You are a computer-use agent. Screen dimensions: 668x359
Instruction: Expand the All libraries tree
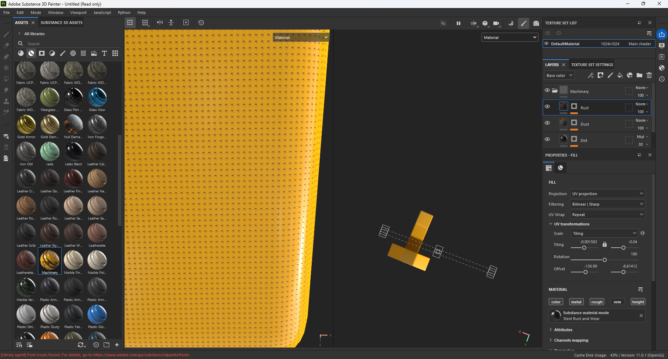pos(19,34)
